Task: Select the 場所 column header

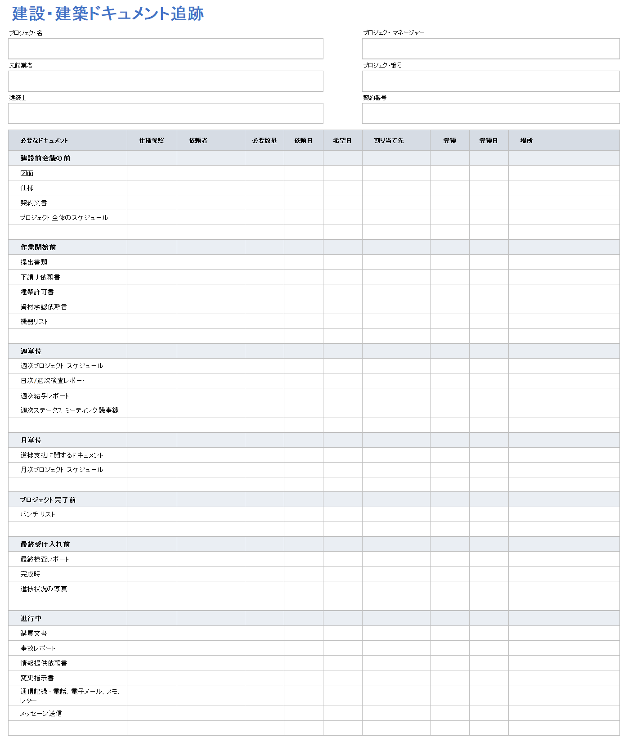Action: 564,140
